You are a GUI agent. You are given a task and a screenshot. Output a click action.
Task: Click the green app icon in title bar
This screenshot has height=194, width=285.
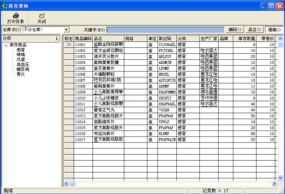pos(4,6)
